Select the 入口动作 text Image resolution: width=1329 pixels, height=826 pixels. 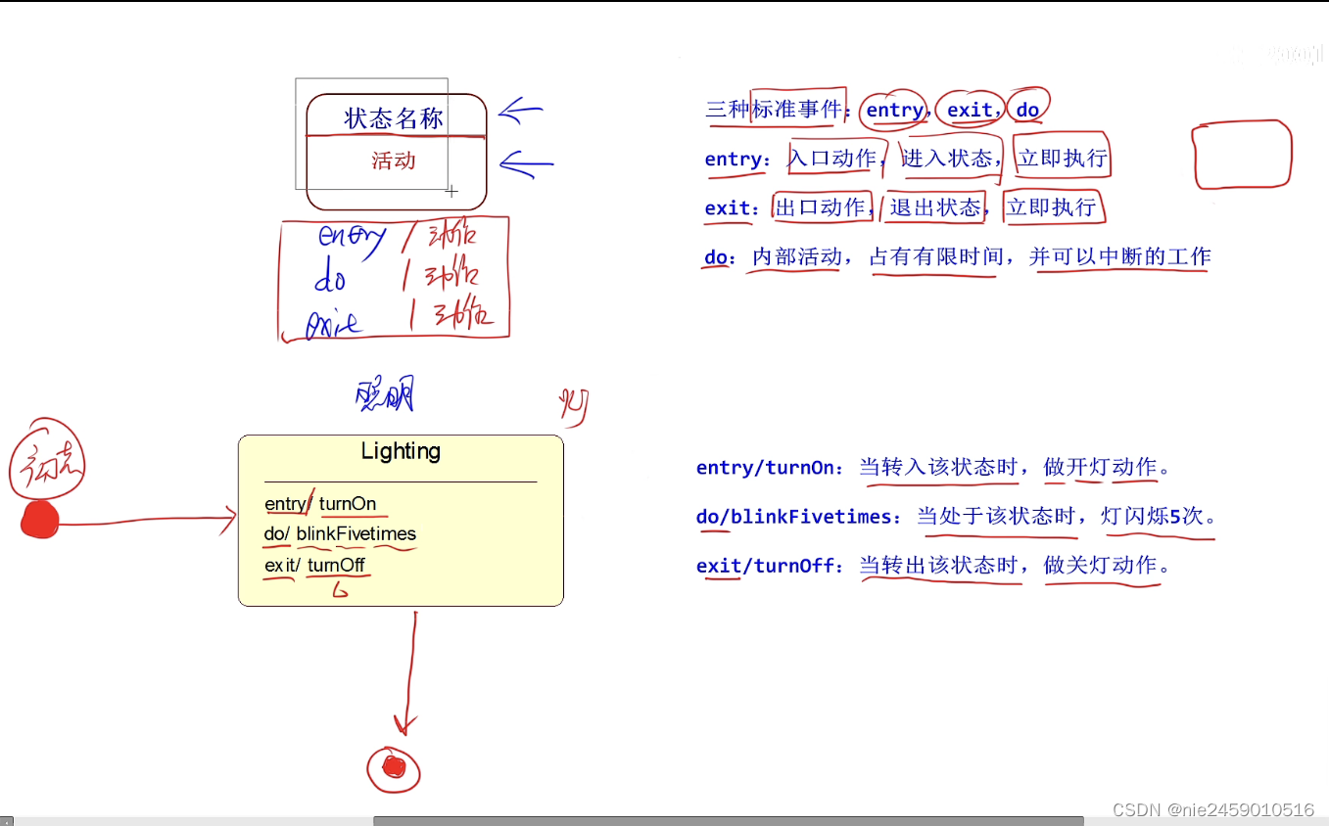[x=832, y=159]
